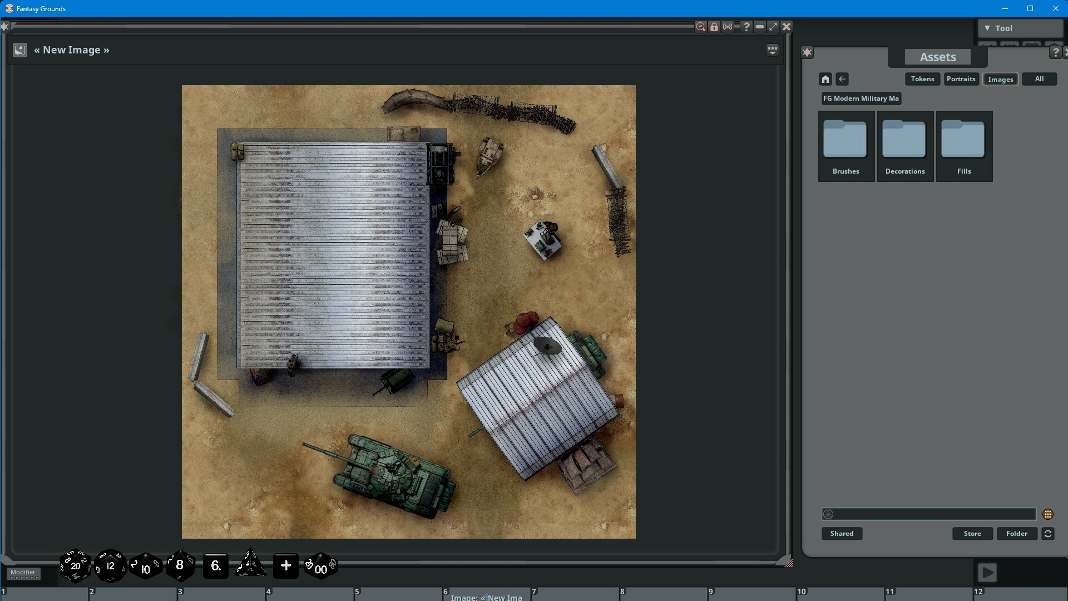Select the Images filter tab
The image size is (1068, 601).
point(1000,78)
